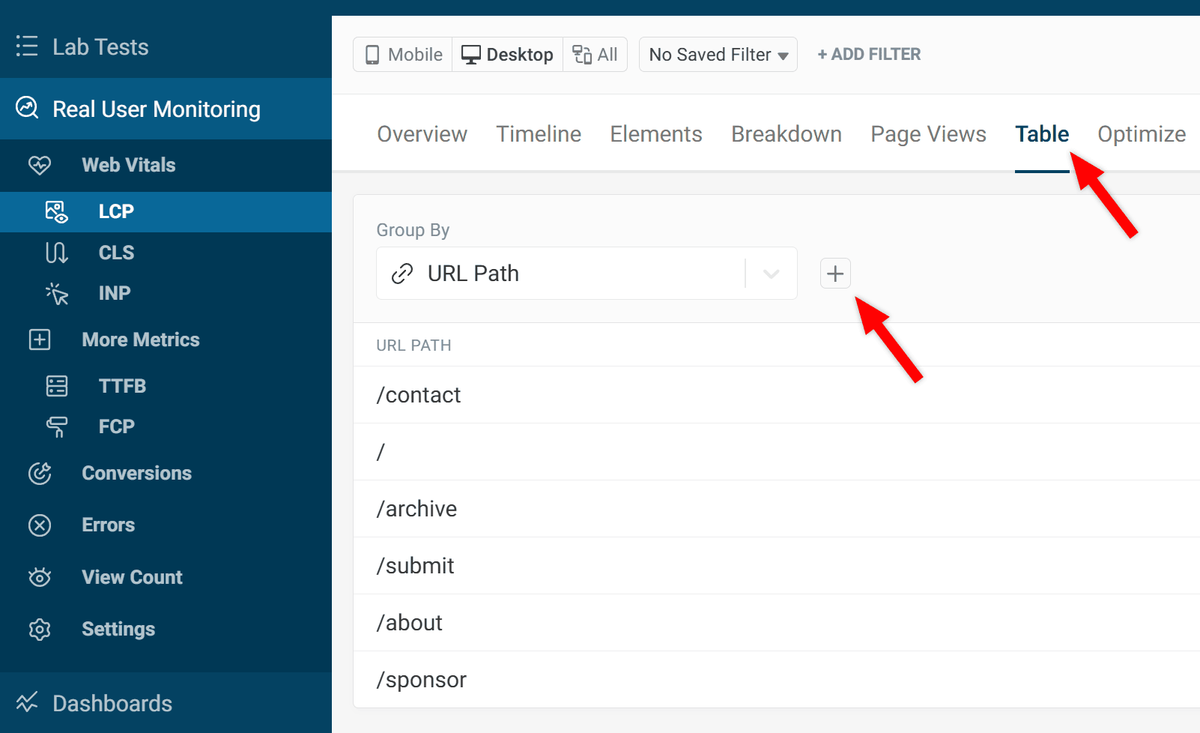Open the Group By URL Path chevron
1200x733 pixels.
[771, 273]
